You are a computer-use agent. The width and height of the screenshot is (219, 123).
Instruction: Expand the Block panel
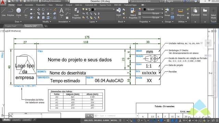[x=121, y=22]
